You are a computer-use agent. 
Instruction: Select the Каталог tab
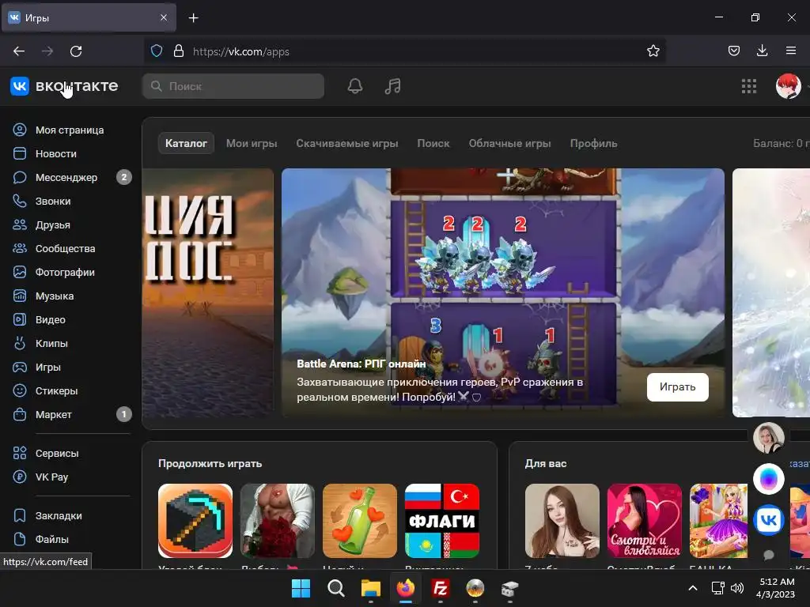(186, 144)
